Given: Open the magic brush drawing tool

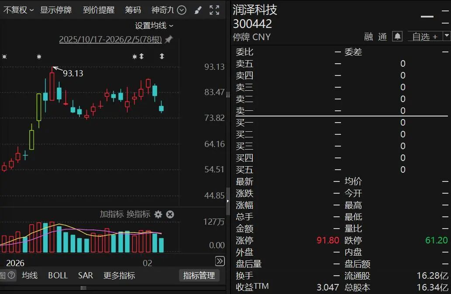Looking at the screenshot, I should pyautogui.click(x=198, y=10).
